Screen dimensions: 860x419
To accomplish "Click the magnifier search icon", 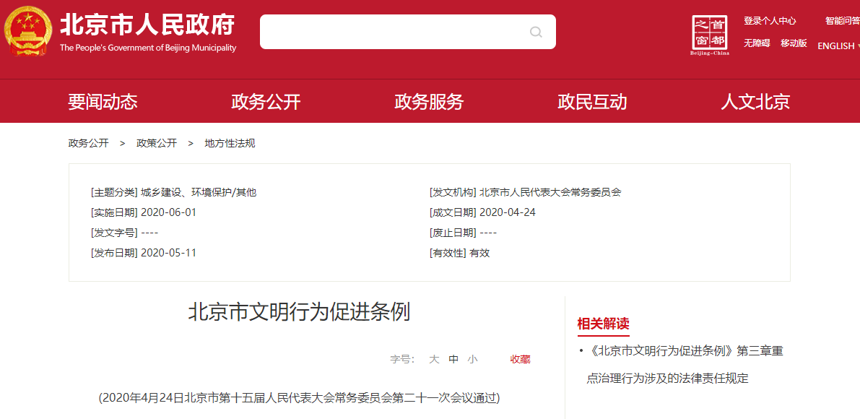I will tap(536, 32).
